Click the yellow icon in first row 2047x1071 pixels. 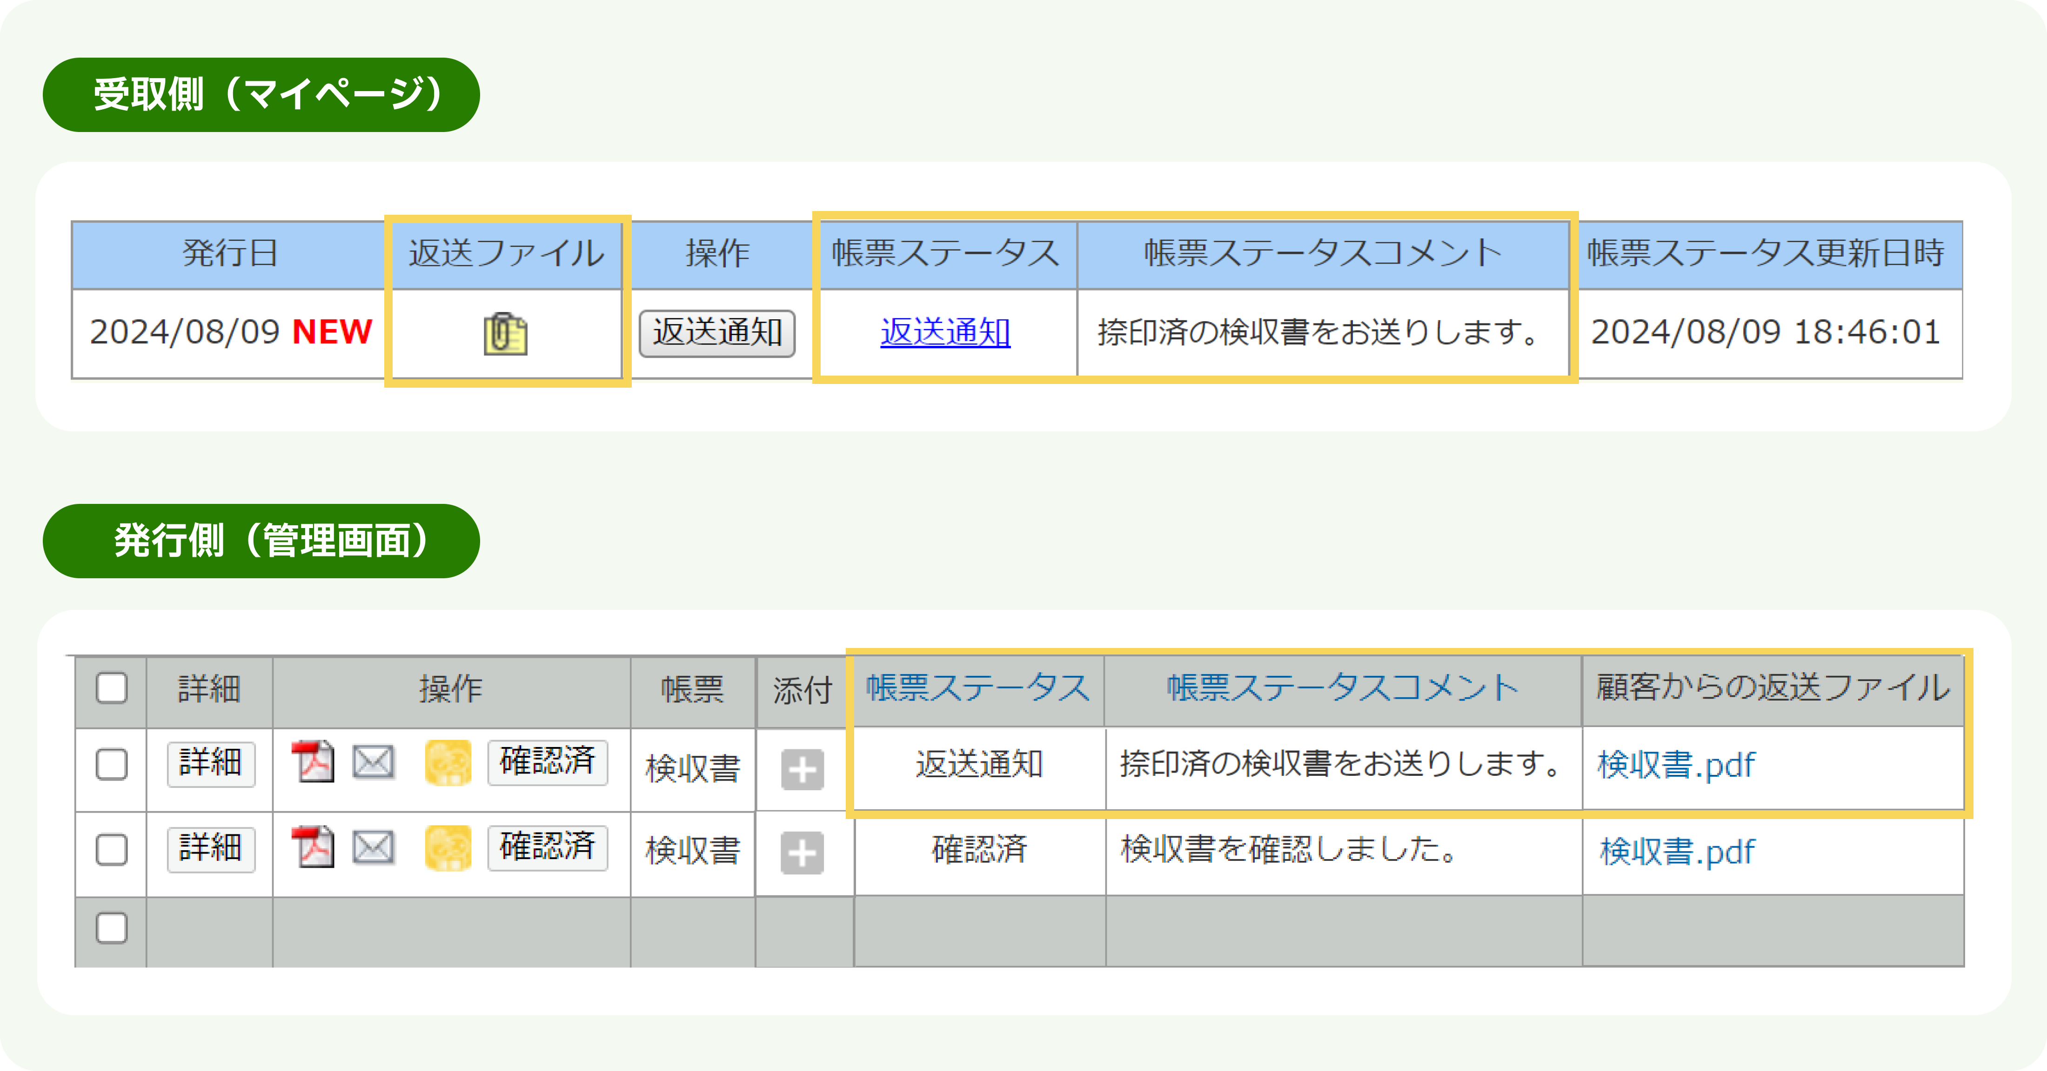point(448,763)
